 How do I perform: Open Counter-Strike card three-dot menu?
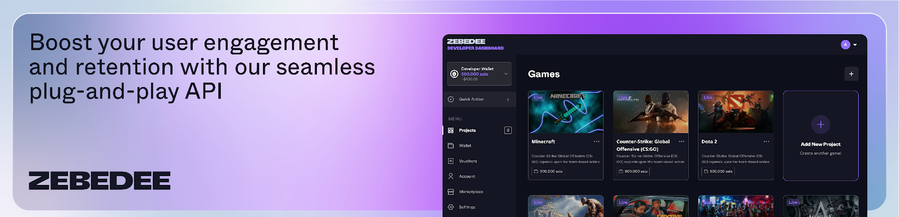click(682, 142)
